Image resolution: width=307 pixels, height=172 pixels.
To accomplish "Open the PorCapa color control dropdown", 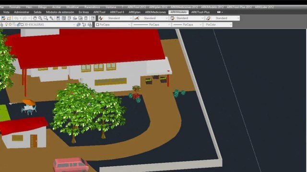I will point(113,25).
